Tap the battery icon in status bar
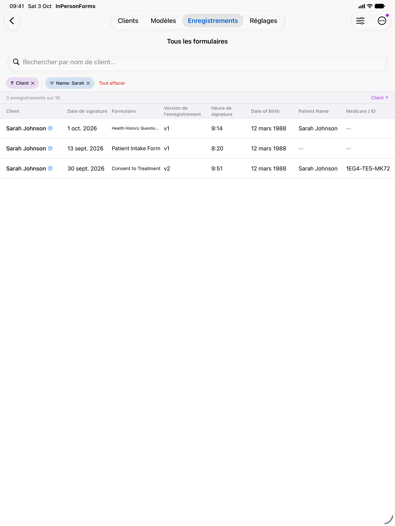The image size is (395, 526). pos(380,6)
